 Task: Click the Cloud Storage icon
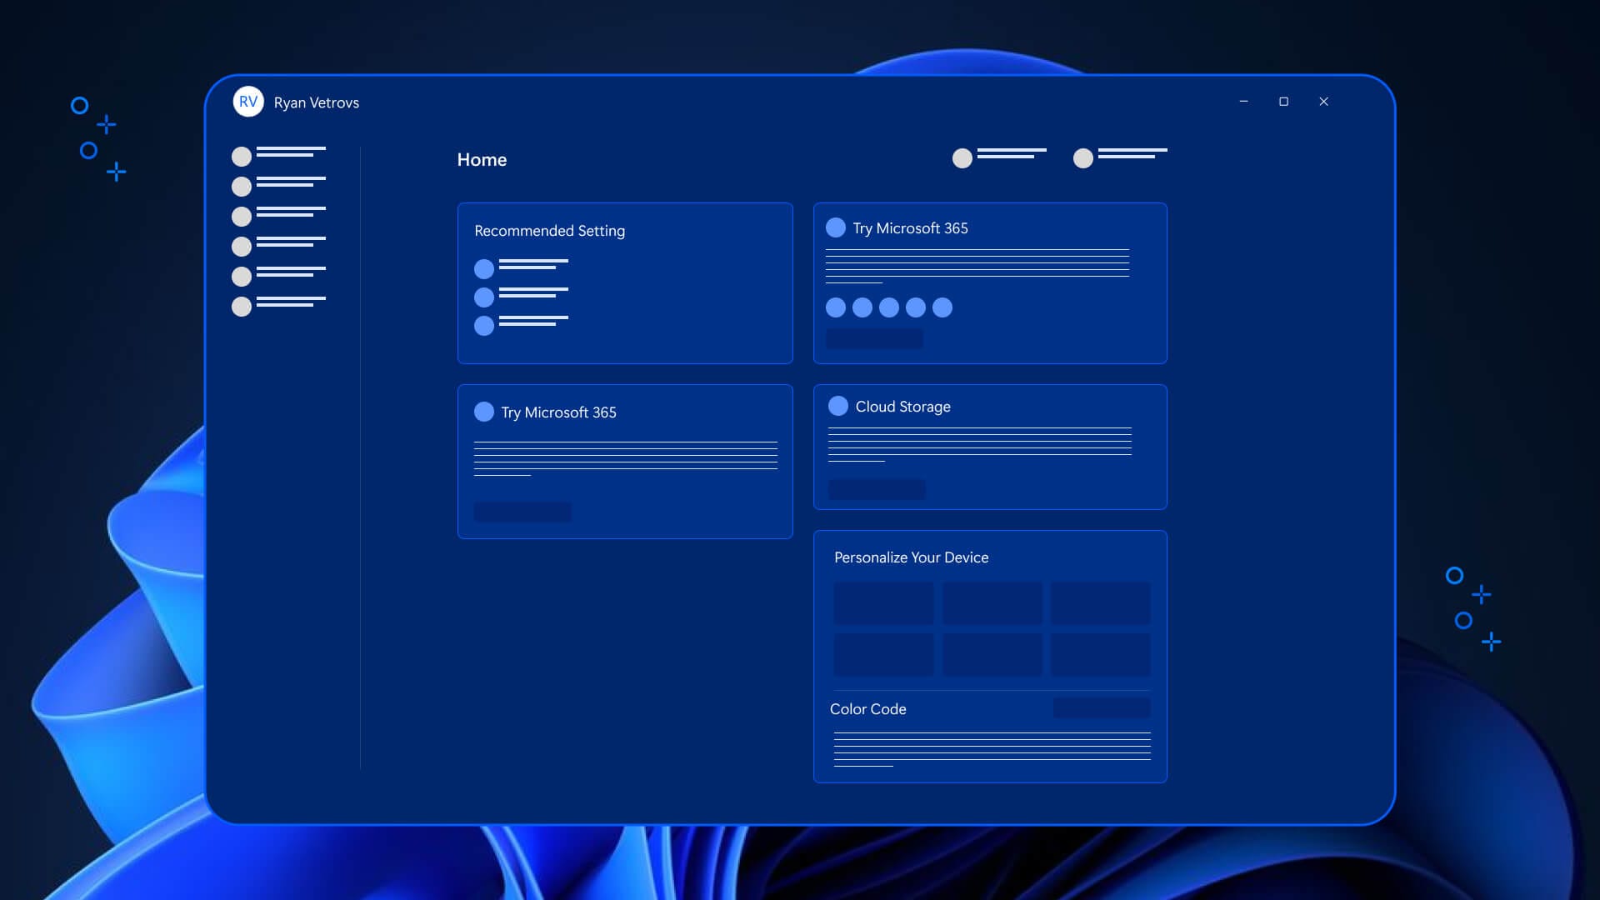click(x=838, y=406)
